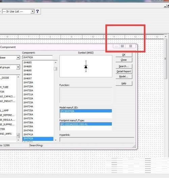169x178 pixels.
Task: Maximize the Select a Component dialog
Action: point(122,46)
